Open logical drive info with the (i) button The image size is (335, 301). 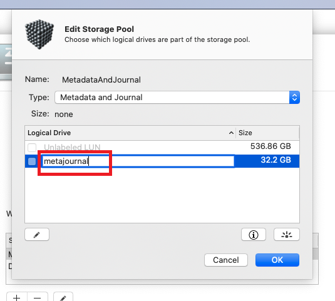(x=254, y=235)
